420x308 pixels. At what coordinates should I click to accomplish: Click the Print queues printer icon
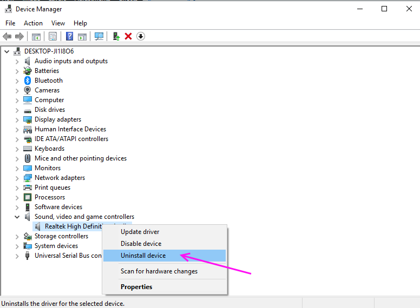(27, 188)
